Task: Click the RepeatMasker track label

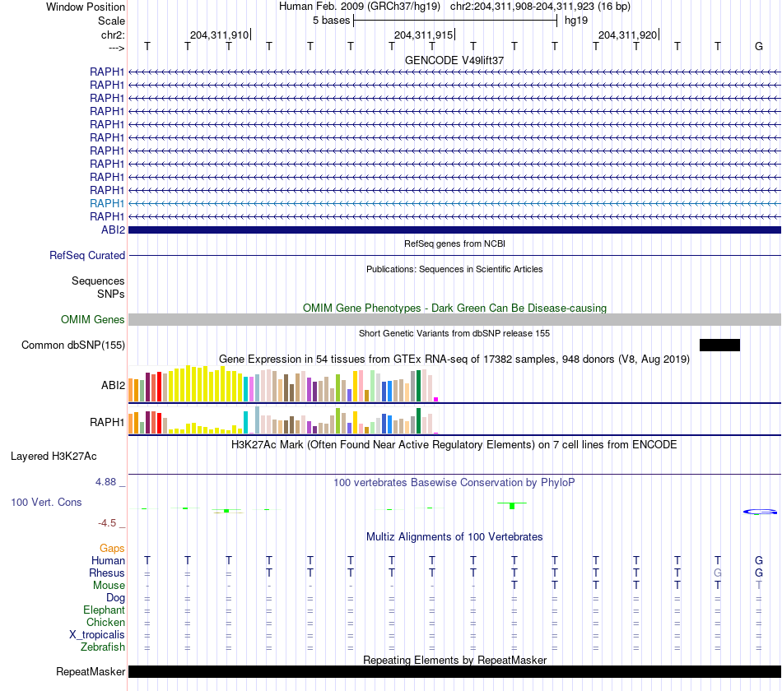Action: [x=91, y=671]
